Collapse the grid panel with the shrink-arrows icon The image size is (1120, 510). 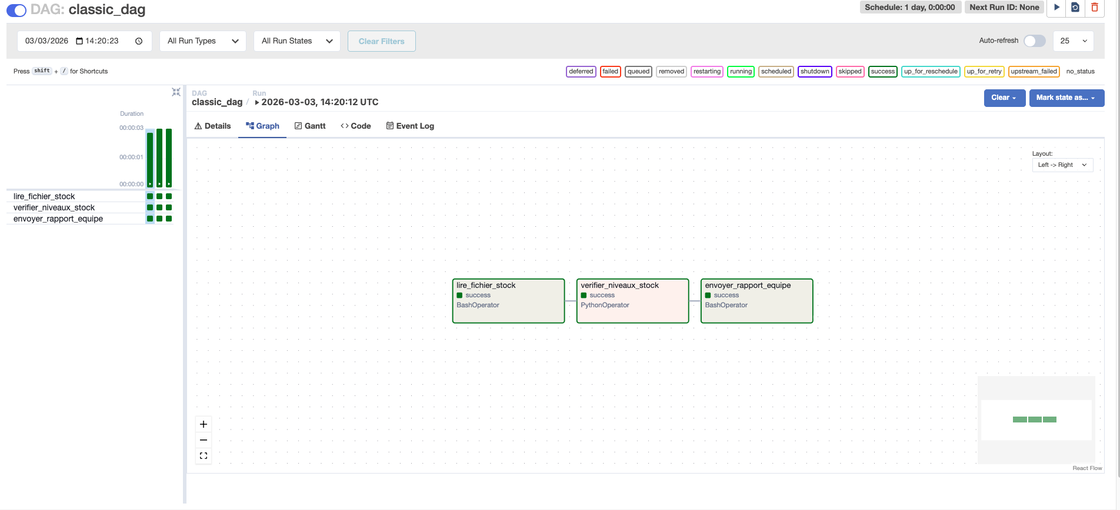176,92
